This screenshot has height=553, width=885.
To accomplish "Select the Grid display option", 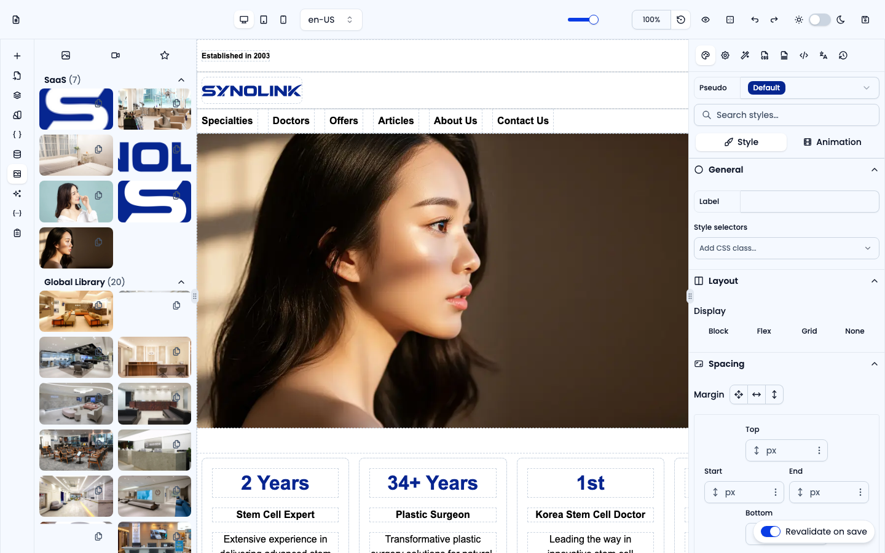I will point(809,331).
